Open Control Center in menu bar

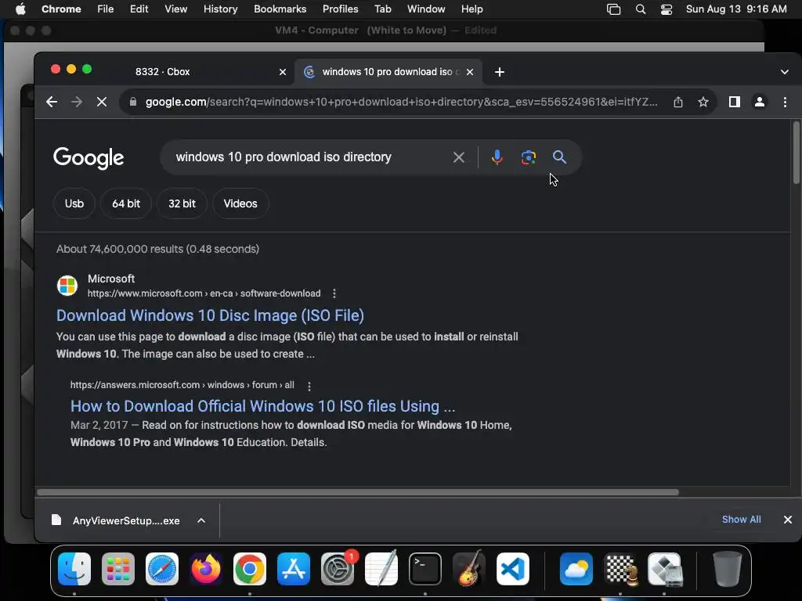tap(667, 9)
